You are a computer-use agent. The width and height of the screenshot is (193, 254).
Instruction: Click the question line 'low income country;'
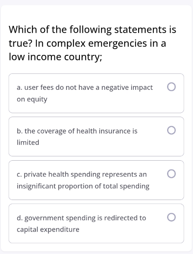point(55,57)
